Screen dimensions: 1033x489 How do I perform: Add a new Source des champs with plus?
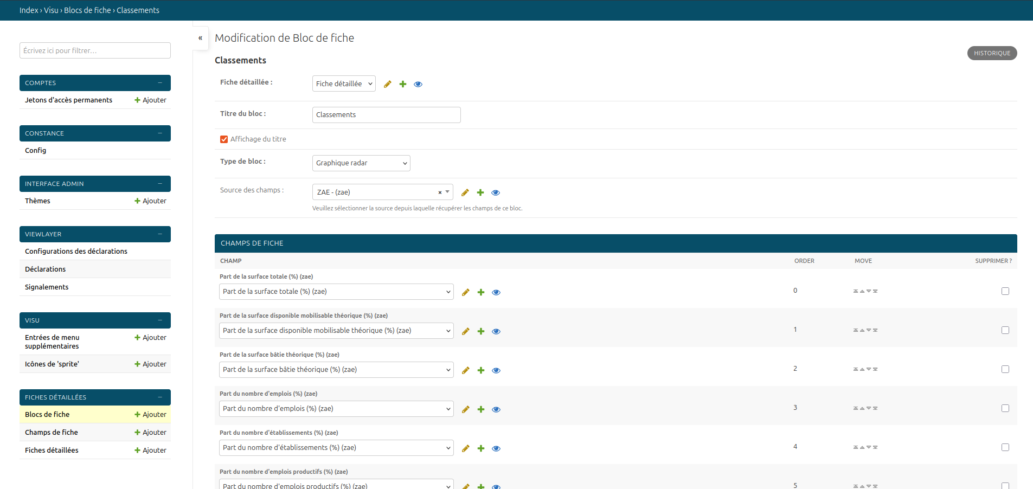tap(480, 192)
